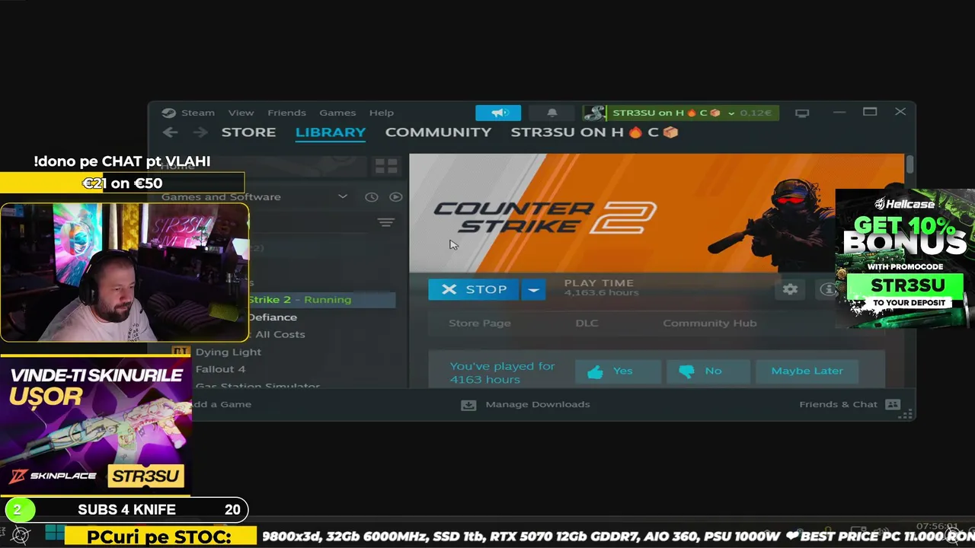This screenshot has width=975, height=548.
Task: Open dropdown arrow next to STOP button
Action: click(x=533, y=289)
